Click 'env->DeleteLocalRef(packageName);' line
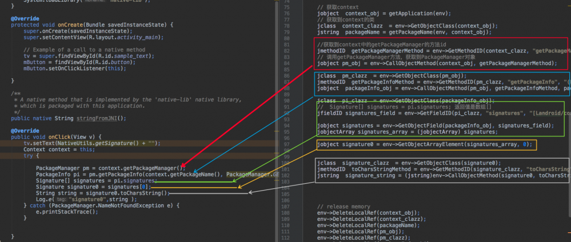Image resolution: width=571 pixels, height=242 pixels. (x=369, y=225)
